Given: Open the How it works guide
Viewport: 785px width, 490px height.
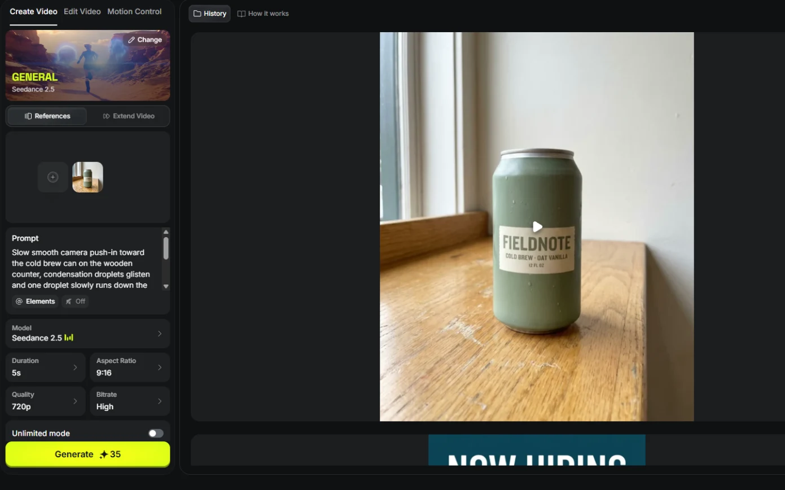Looking at the screenshot, I should pos(263,14).
